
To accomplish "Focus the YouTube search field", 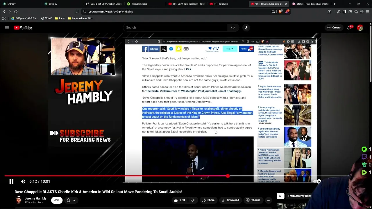I will point(174,28).
